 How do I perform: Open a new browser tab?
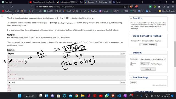[142, 2]
